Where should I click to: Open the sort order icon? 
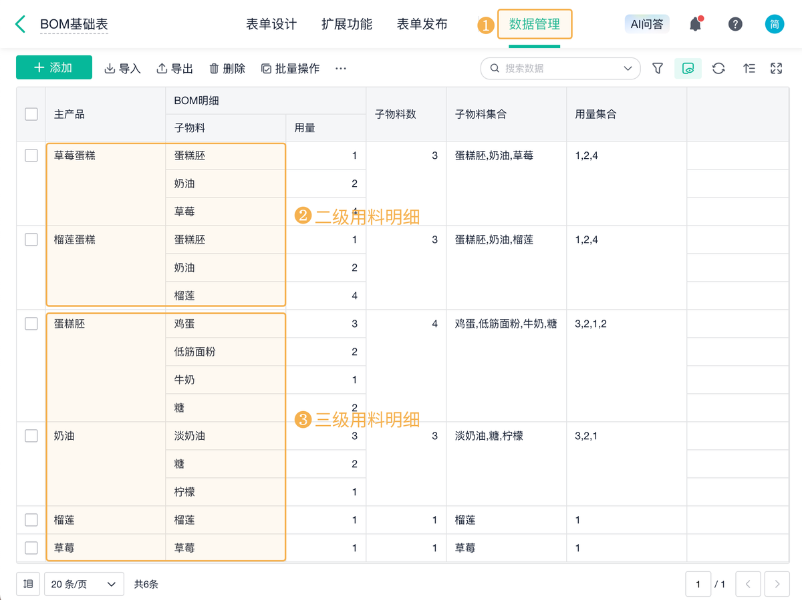(749, 68)
